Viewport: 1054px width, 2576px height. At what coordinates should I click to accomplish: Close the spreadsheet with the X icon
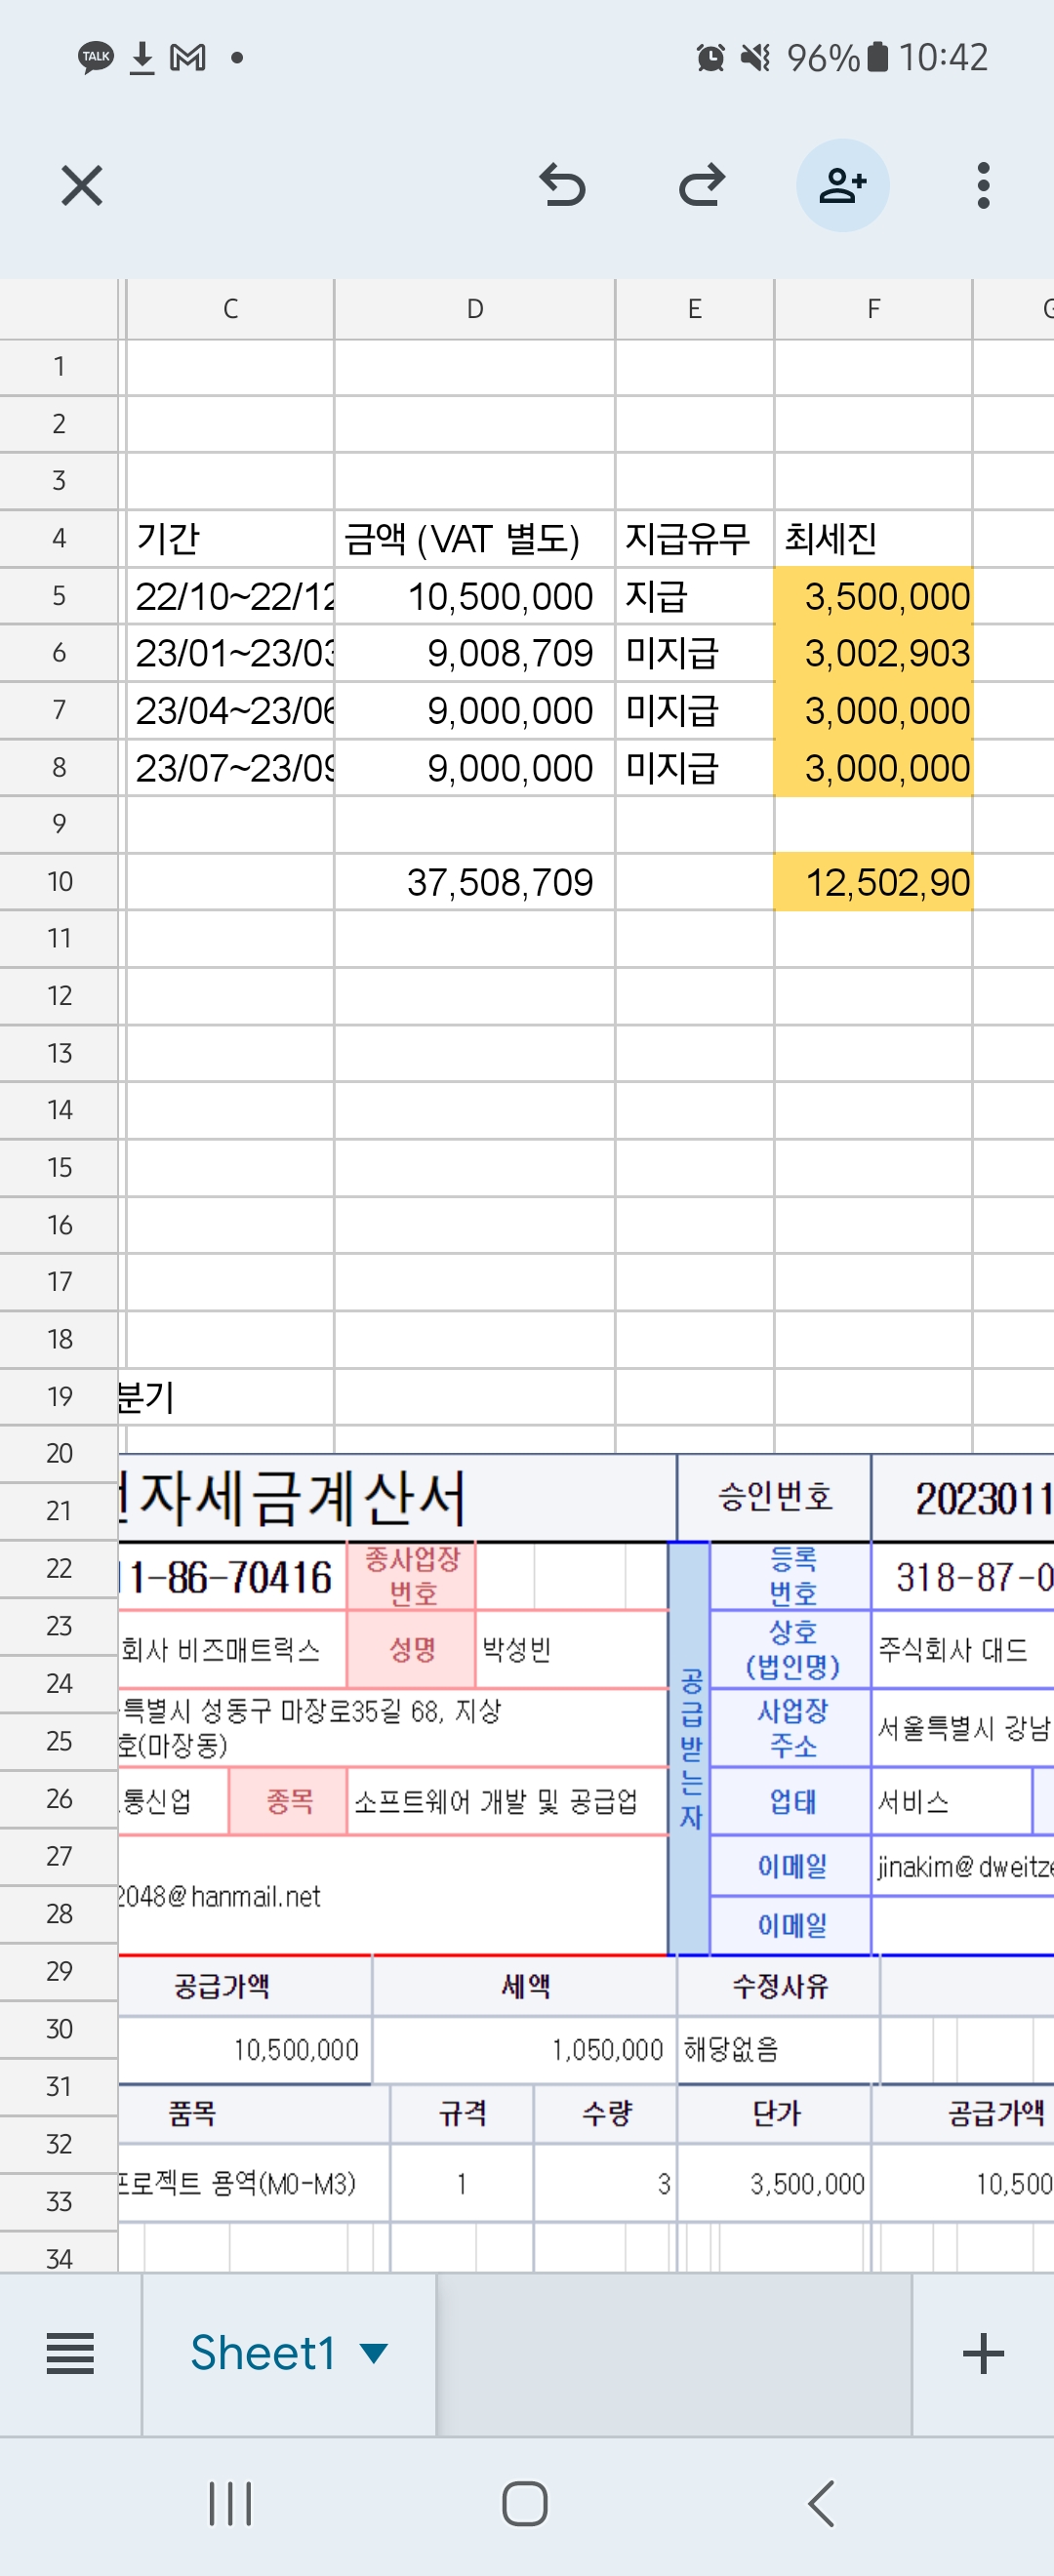pos(81,186)
